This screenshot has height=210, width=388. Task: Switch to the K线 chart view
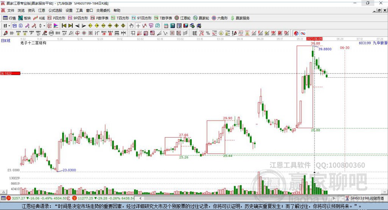pyautogui.click(x=39, y=18)
